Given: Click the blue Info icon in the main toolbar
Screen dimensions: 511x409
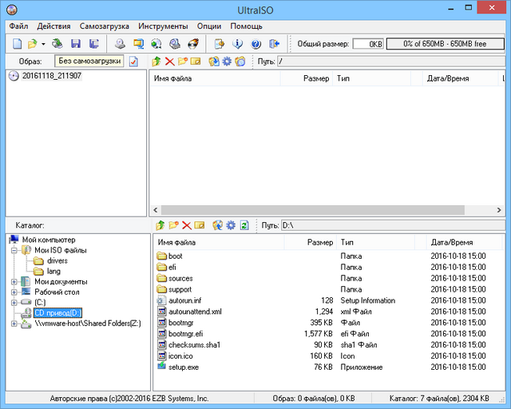Looking at the screenshot, I should [237, 43].
